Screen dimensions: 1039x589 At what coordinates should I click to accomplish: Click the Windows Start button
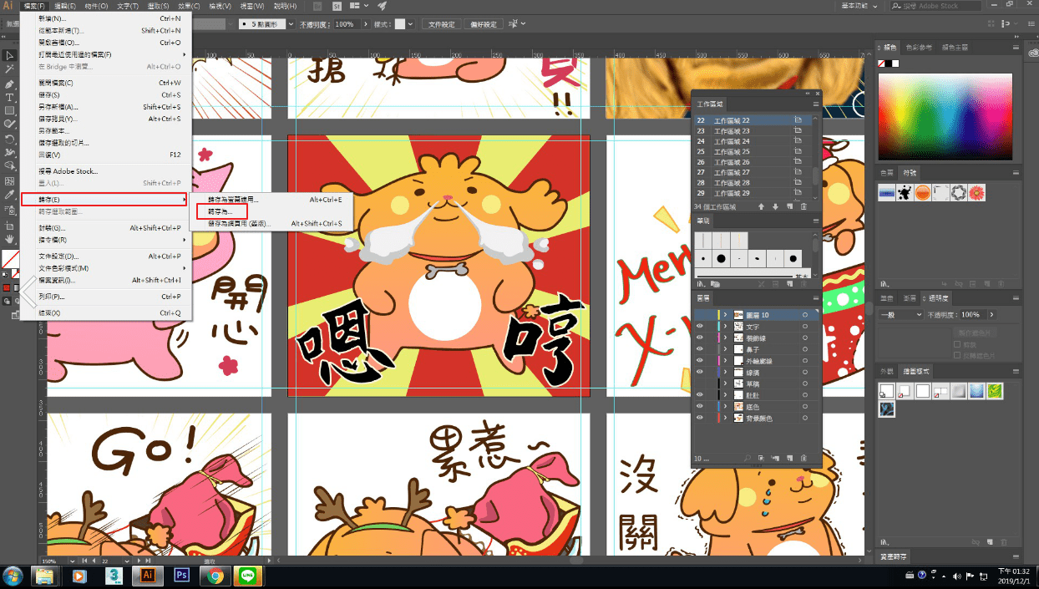coord(13,576)
